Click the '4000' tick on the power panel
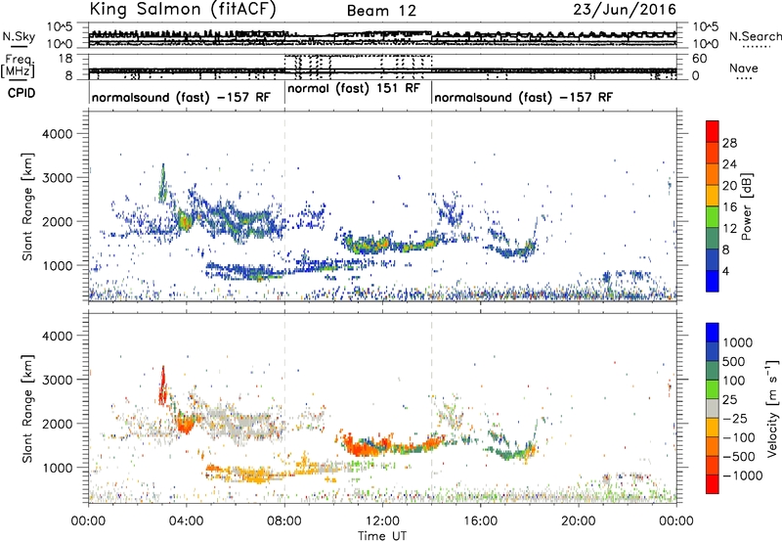Image resolution: width=782 pixels, height=542 pixels. click(x=57, y=134)
